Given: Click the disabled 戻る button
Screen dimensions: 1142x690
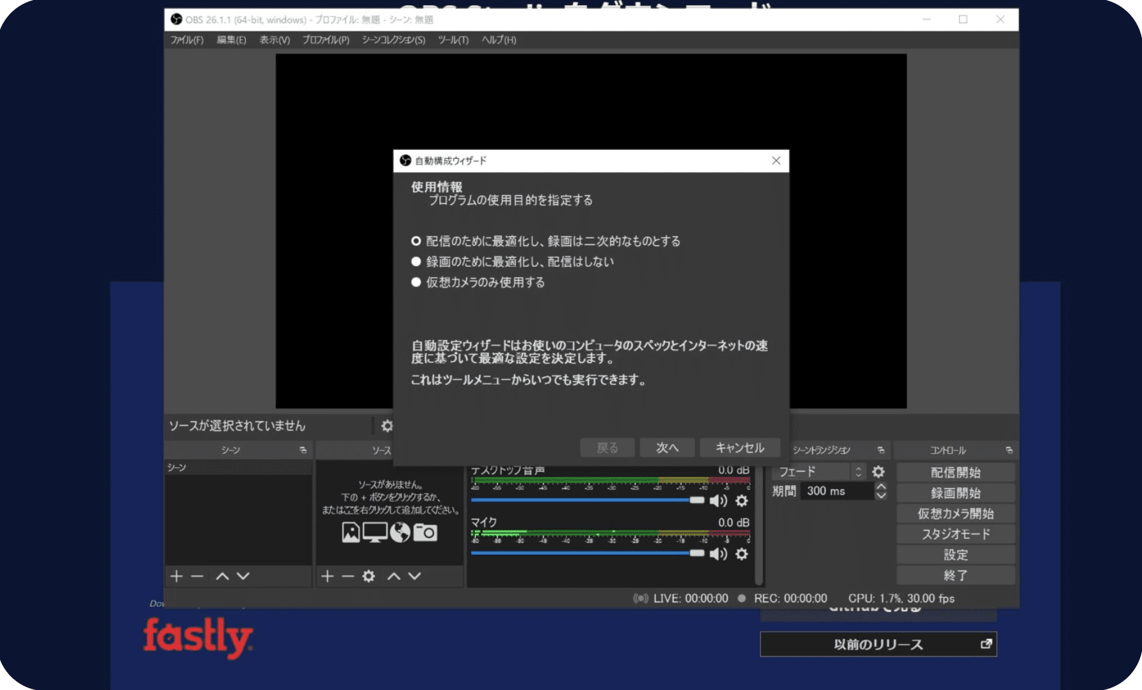Looking at the screenshot, I should 607,447.
